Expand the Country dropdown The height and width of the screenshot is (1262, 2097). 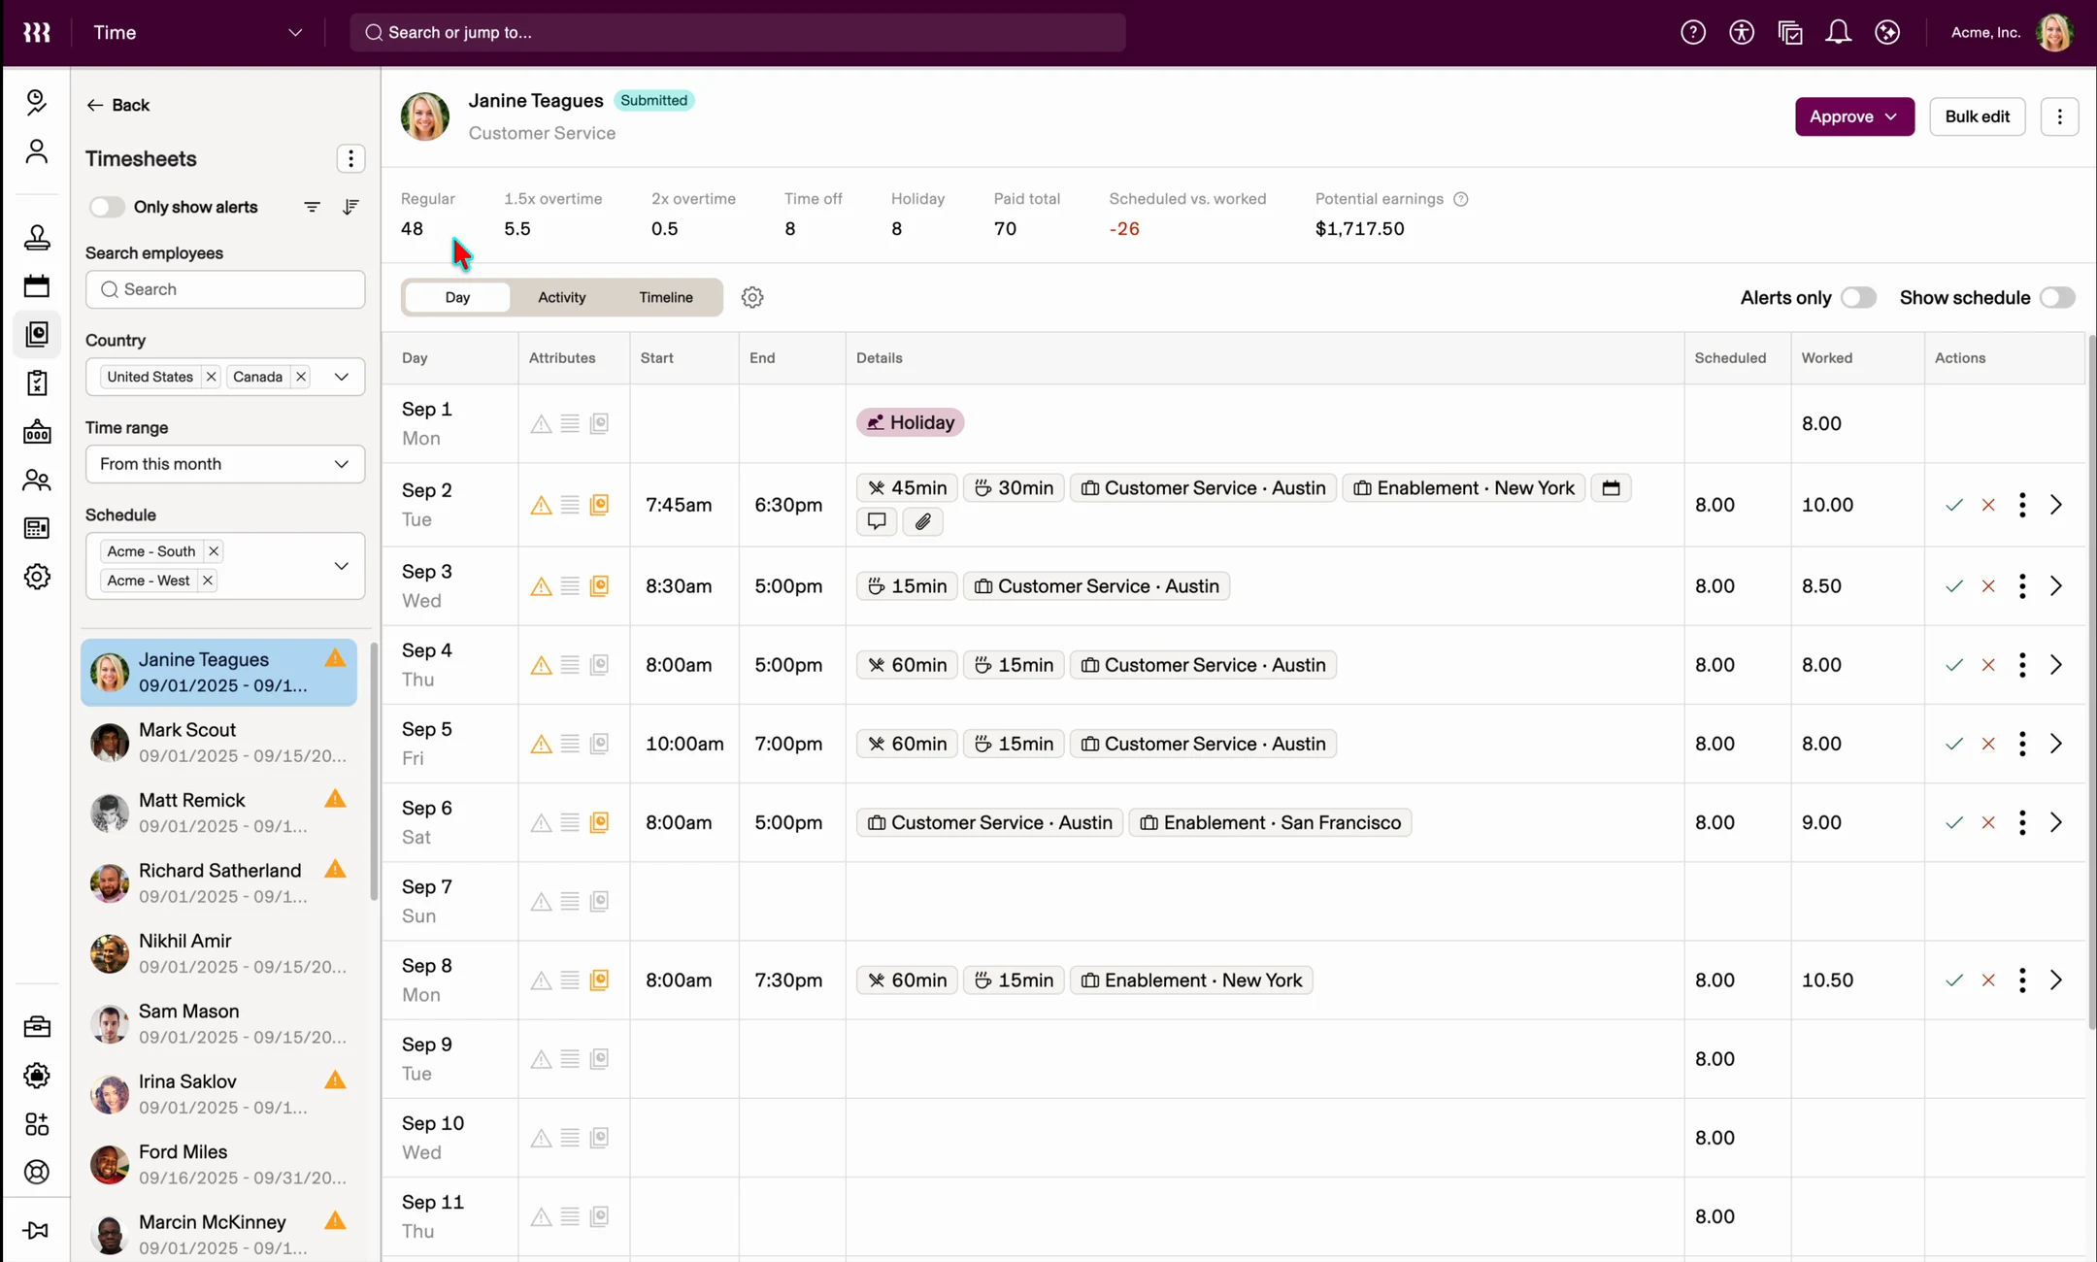[x=341, y=377]
